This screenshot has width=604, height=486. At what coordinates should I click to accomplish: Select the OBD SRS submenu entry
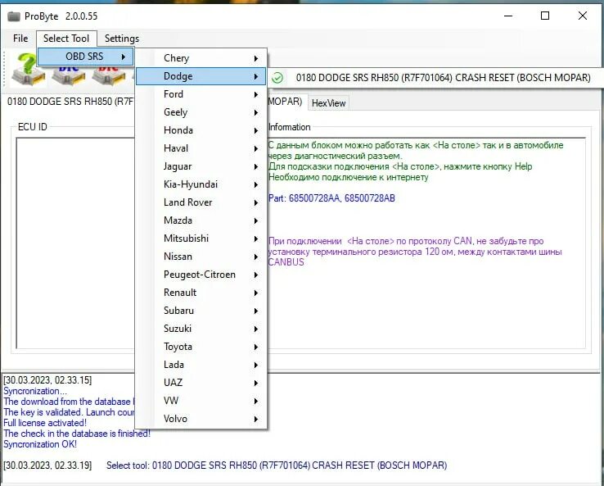85,57
